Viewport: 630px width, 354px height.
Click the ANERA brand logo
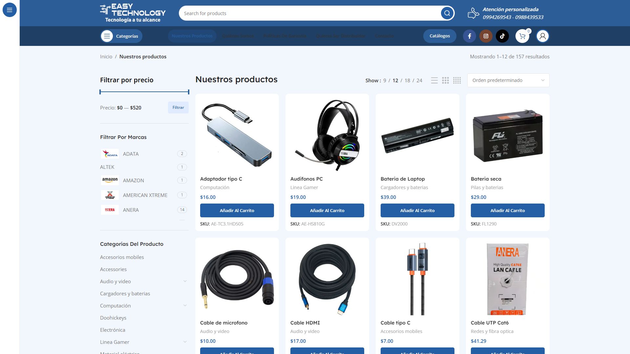(110, 210)
